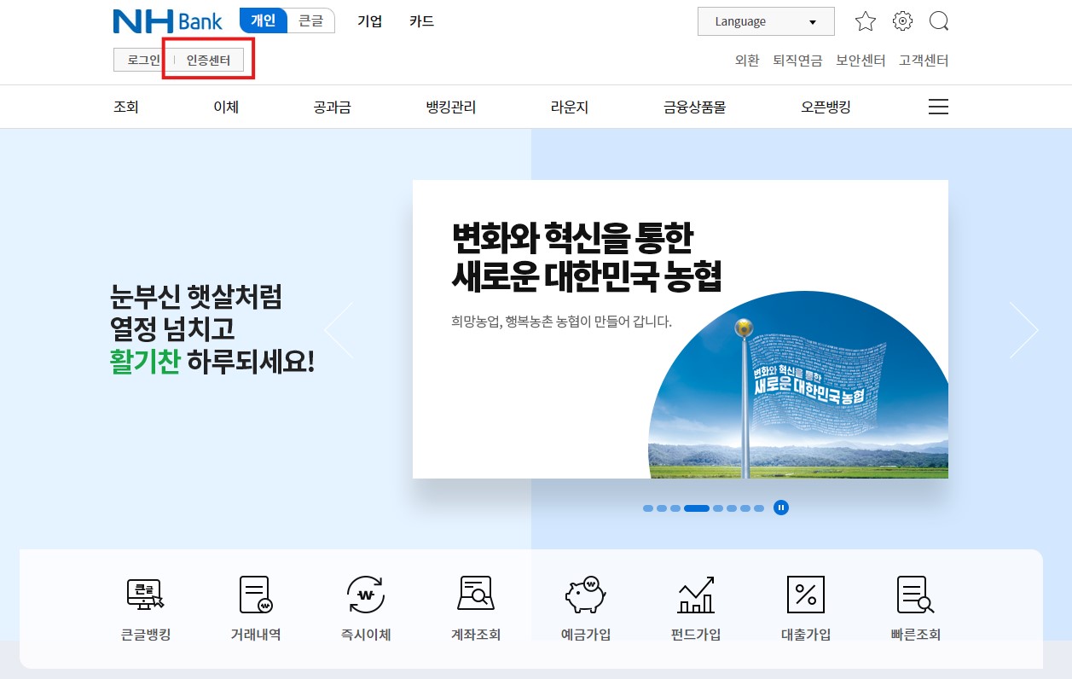Screen dimensions: 1072x679
Task: Click the star favorites icon
Action: (x=866, y=21)
